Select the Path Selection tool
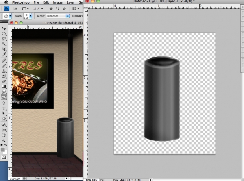The image size is (244, 181). point(4,113)
